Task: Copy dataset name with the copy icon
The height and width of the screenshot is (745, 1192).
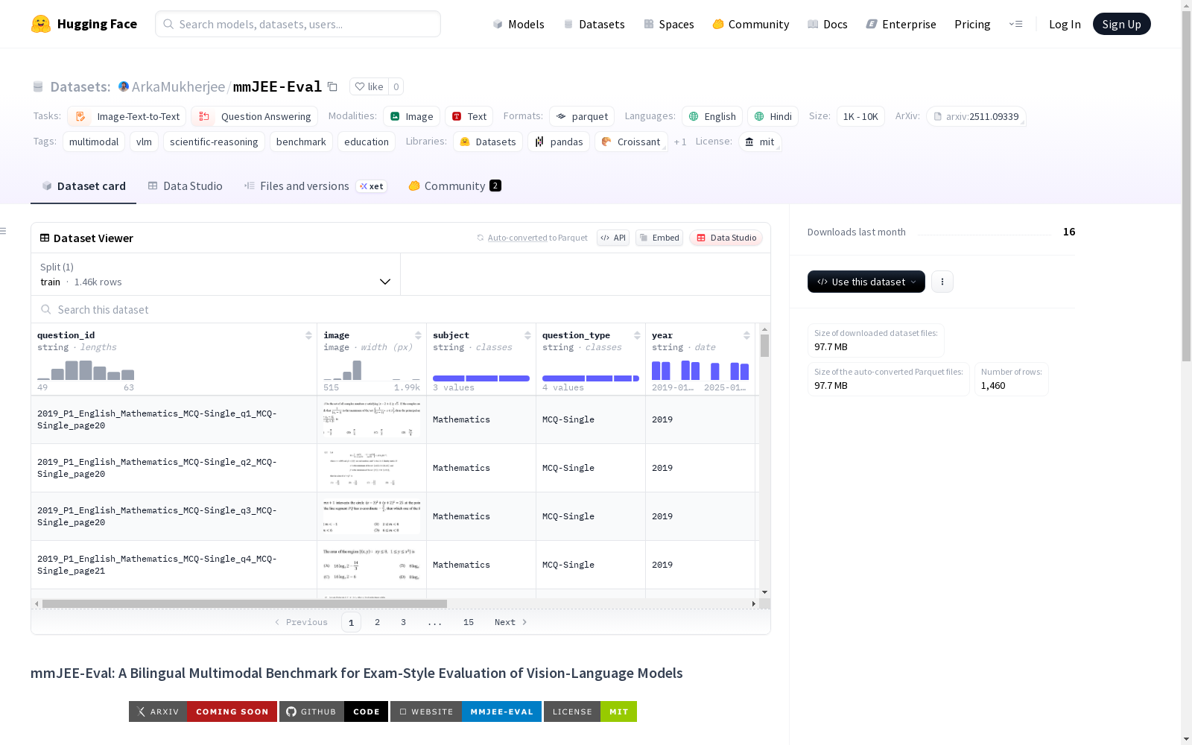Action: tap(333, 86)
